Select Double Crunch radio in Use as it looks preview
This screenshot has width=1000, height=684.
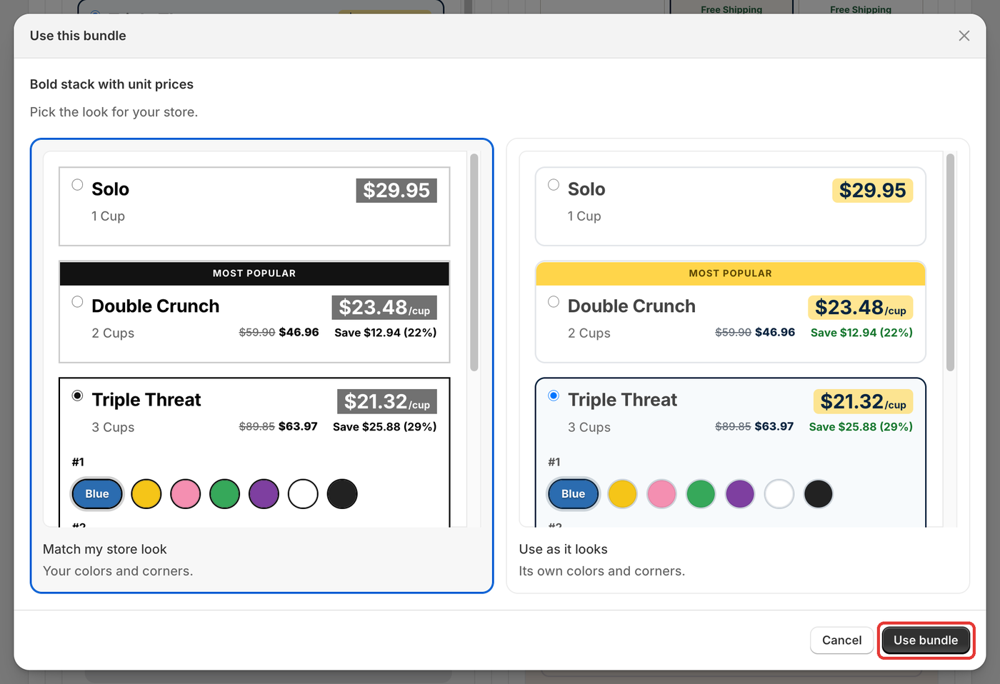[x=554, y=302]
